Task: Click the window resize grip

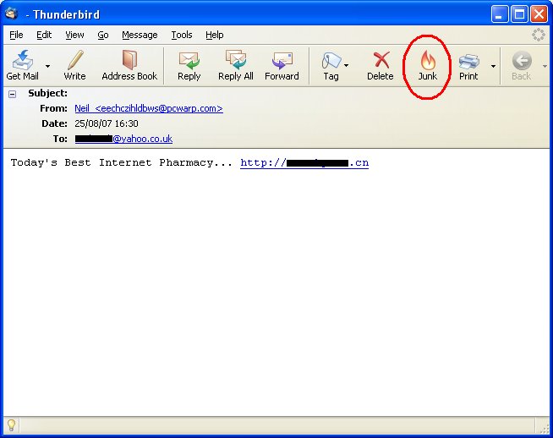Action: point(545,428)
